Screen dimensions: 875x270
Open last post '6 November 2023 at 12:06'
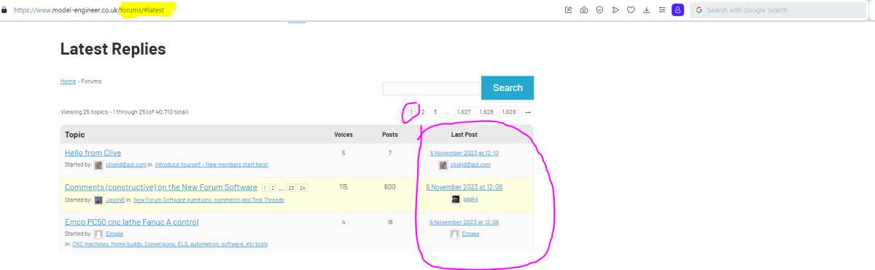pos(464,222)
